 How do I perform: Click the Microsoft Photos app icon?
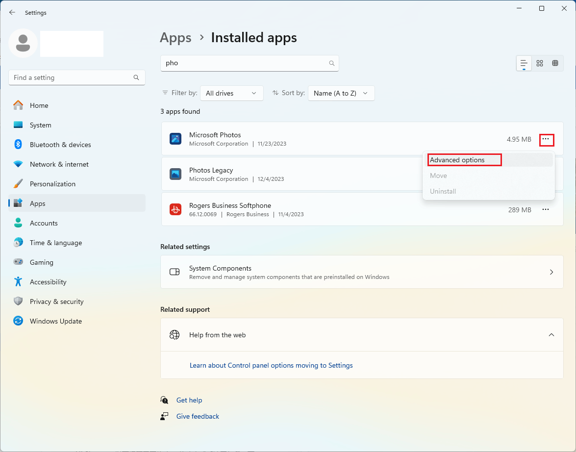point(175,139)
